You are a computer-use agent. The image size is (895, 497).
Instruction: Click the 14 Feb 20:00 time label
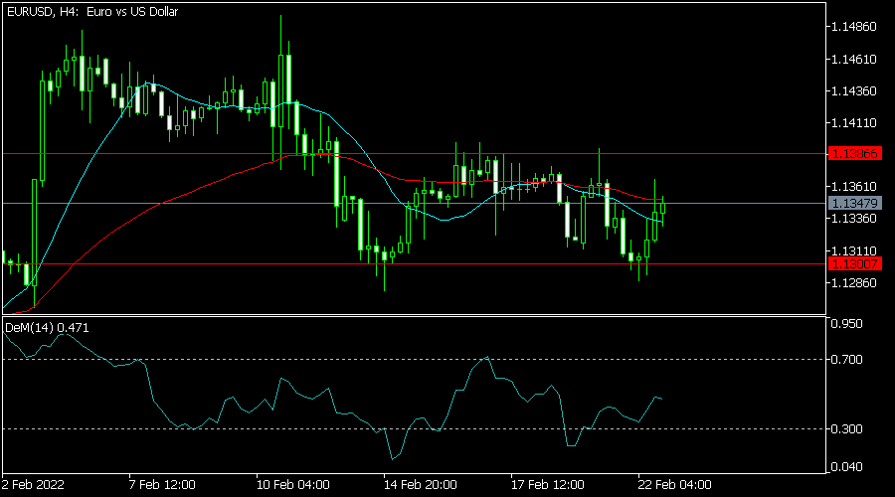pos(421,485)
